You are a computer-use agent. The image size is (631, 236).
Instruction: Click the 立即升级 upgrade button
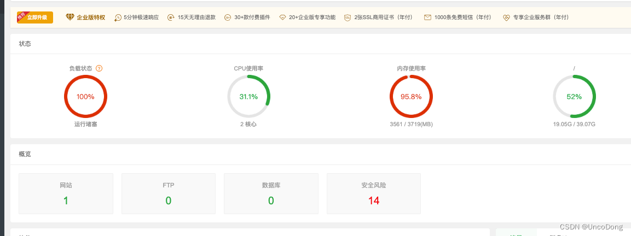click(35, 17)
